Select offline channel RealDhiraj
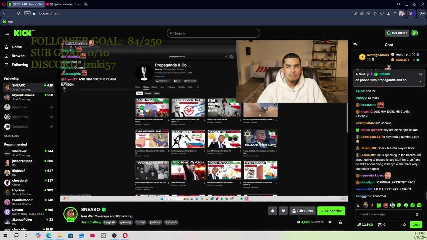This screenshot has width=427, height=240. coord(29,127)
